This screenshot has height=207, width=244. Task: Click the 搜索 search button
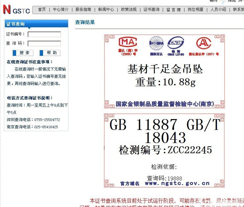(x=23, y=53)
